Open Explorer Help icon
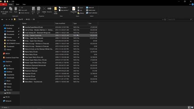 [192, 4]
